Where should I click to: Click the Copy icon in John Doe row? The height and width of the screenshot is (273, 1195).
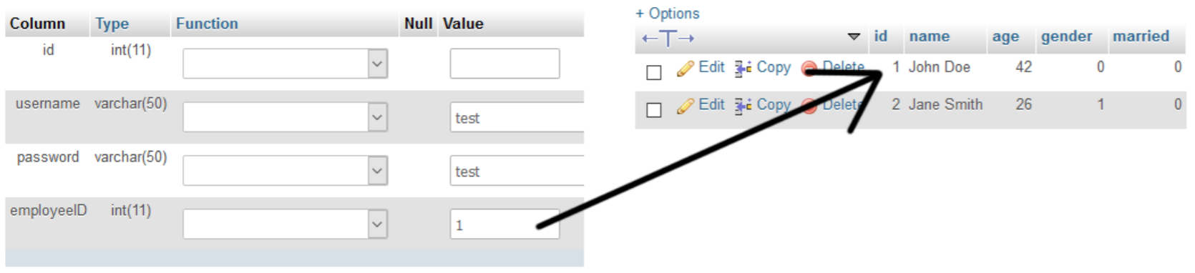click(743, 69)
